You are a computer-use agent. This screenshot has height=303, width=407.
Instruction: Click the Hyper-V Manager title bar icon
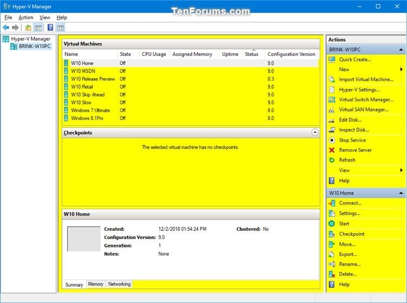[x=7, y=6]
